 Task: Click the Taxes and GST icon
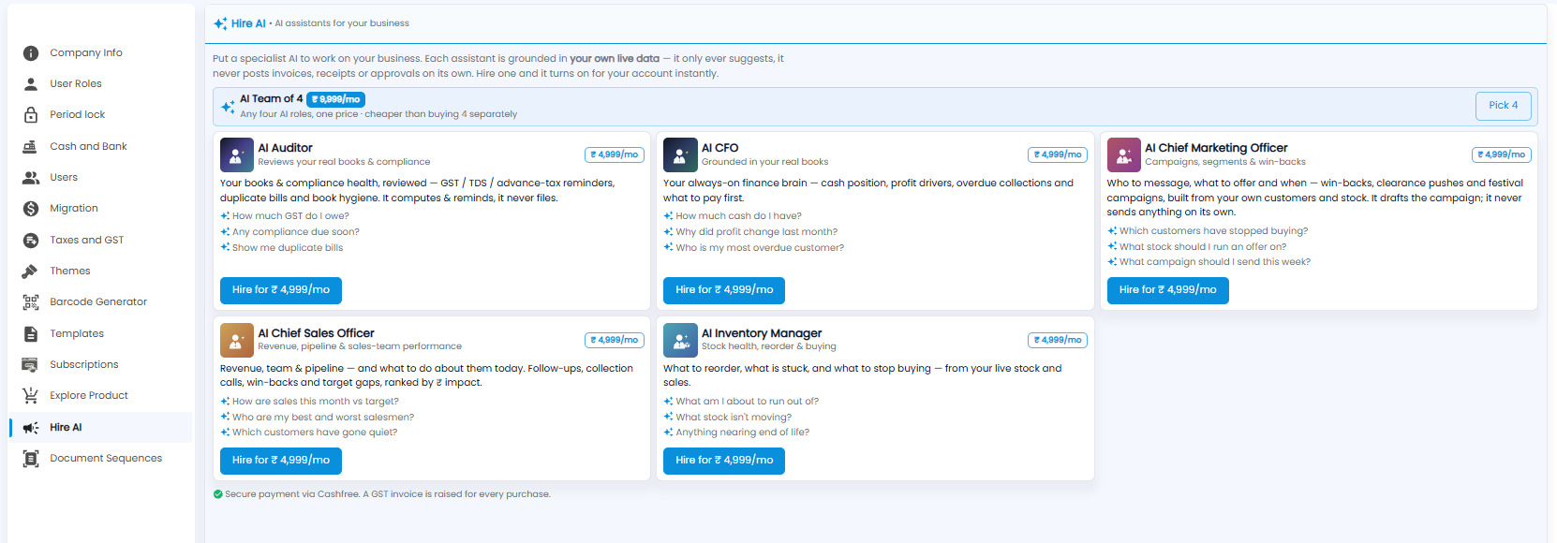31,241
